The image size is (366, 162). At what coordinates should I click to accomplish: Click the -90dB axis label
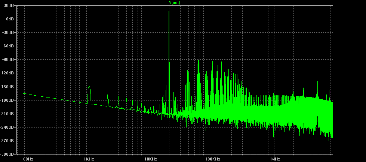9,59
